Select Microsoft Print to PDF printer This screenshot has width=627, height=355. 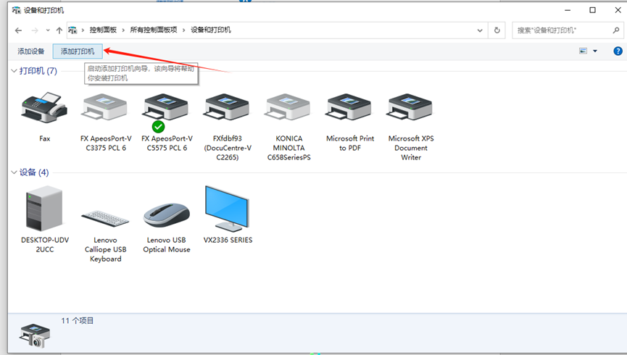click(x=350, y=109)
